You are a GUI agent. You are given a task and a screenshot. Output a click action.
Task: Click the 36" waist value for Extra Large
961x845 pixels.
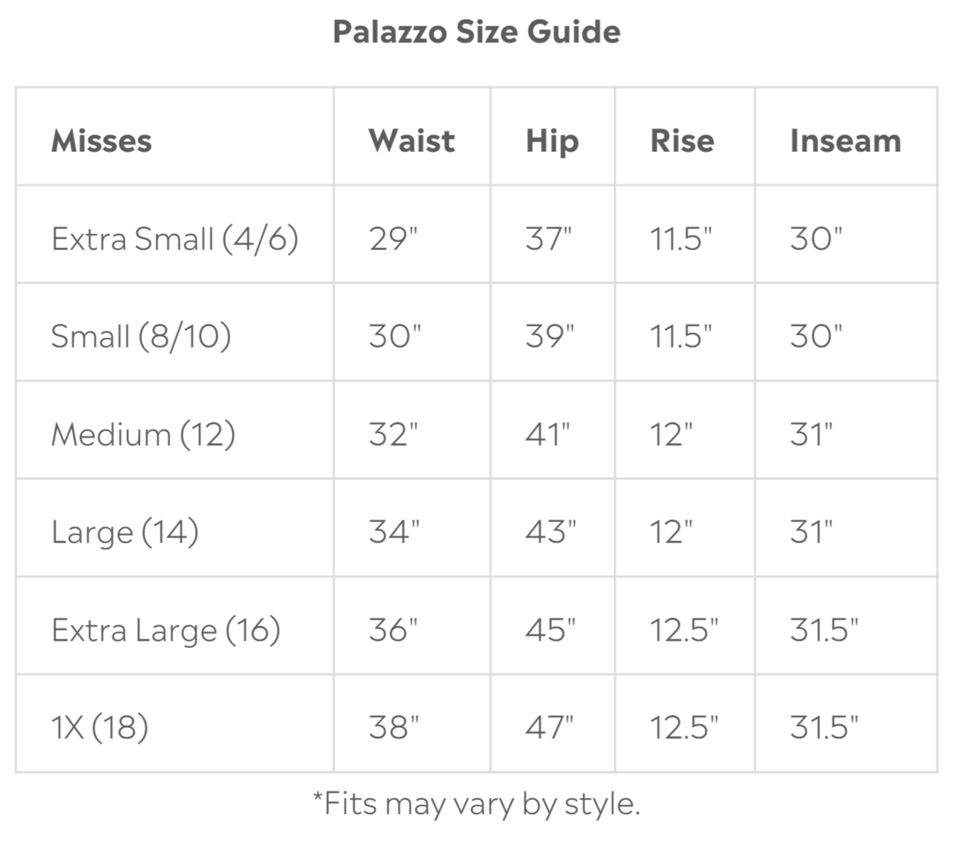(x=393, y=630)
